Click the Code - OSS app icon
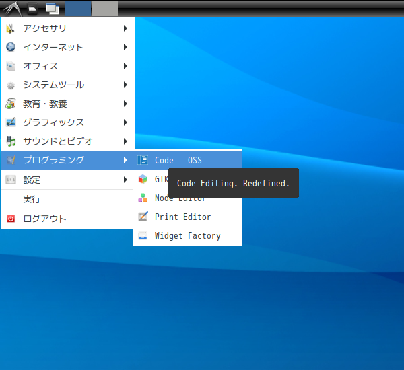Screen dimensions: 404x370 pyautogui.click(x=143, y=160)
